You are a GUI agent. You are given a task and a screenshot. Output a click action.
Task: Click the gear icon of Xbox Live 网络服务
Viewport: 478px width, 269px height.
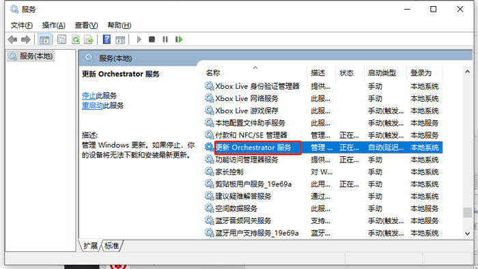pyautogui.click(x=209, y=98)
